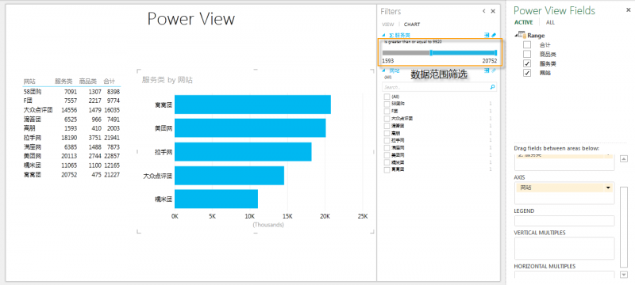Select the 窝窝团 bar in chart
Viewport: 635px width, 285px height.
click(x=252, y=104)
